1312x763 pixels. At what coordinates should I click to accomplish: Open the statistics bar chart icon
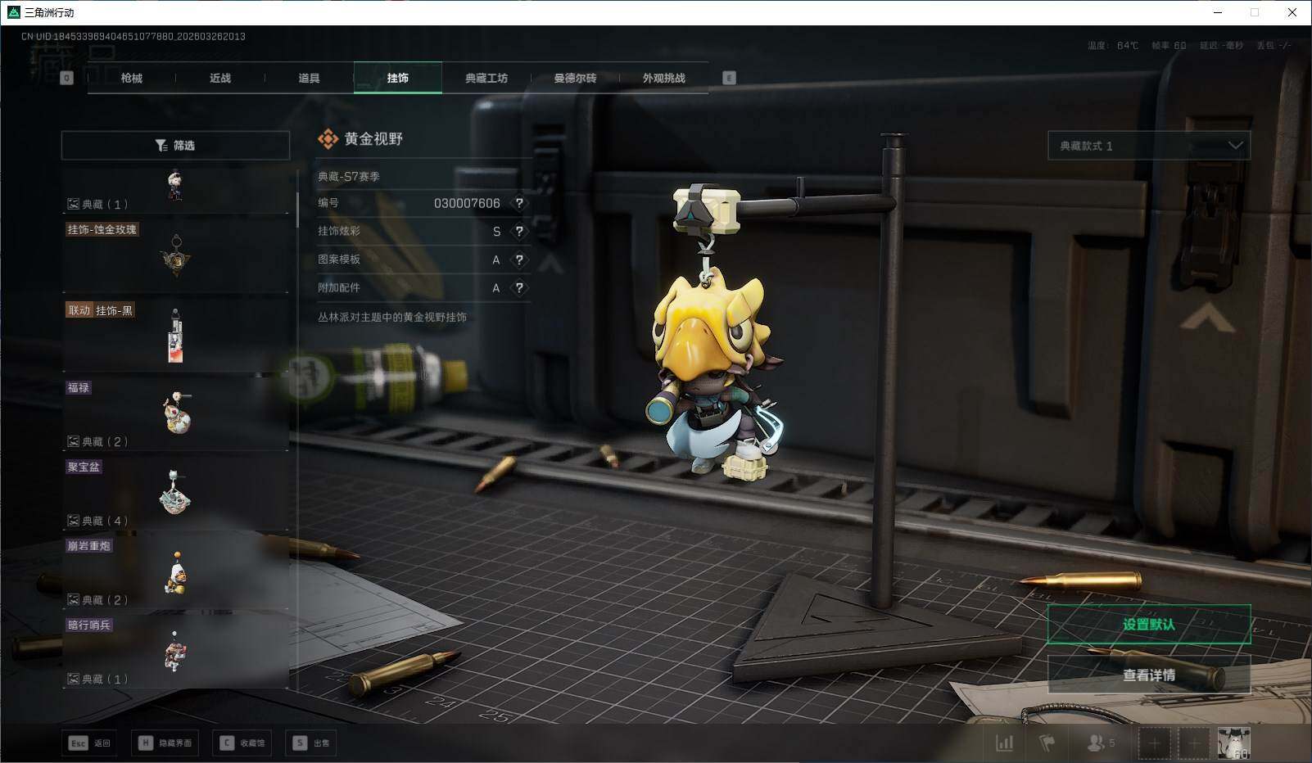(x=1004, y=743)
